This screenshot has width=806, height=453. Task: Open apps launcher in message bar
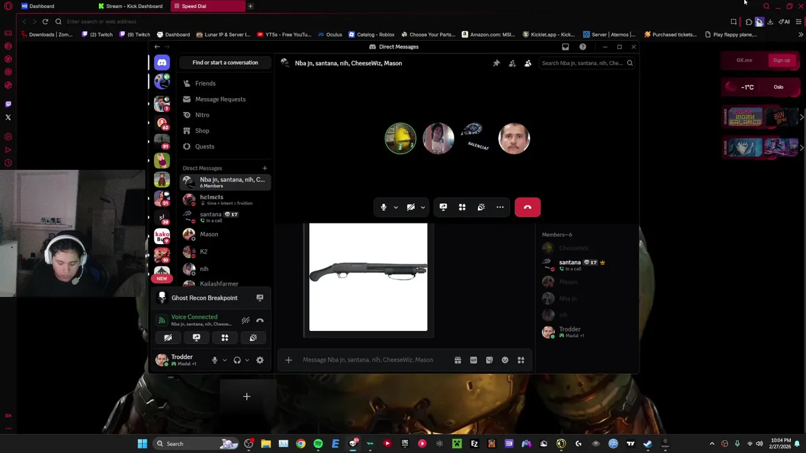point(521,360)
